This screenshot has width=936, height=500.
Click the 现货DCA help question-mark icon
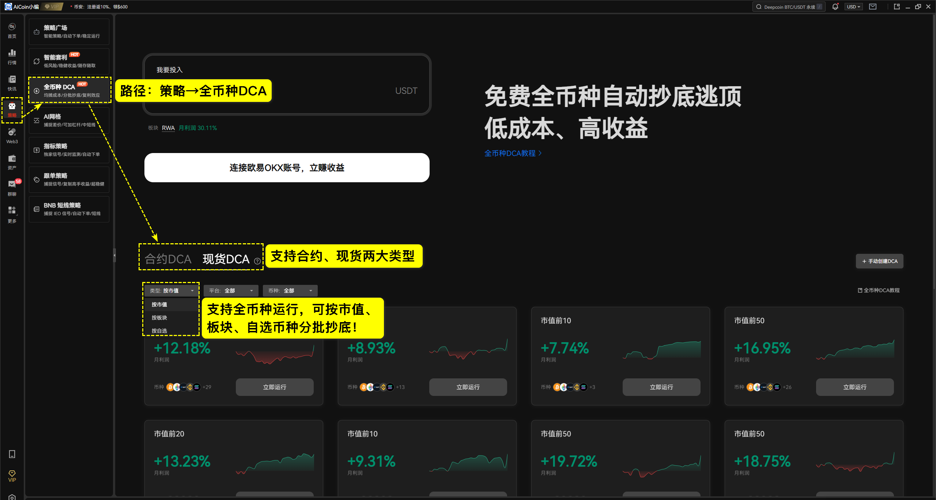pos(257,261)
